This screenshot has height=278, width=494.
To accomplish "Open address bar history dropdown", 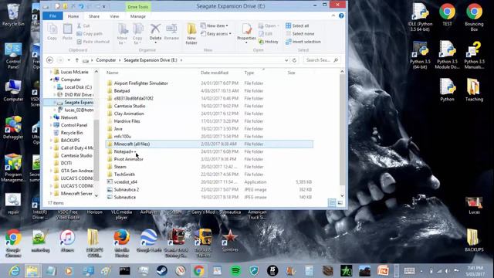I will point(286,60).
